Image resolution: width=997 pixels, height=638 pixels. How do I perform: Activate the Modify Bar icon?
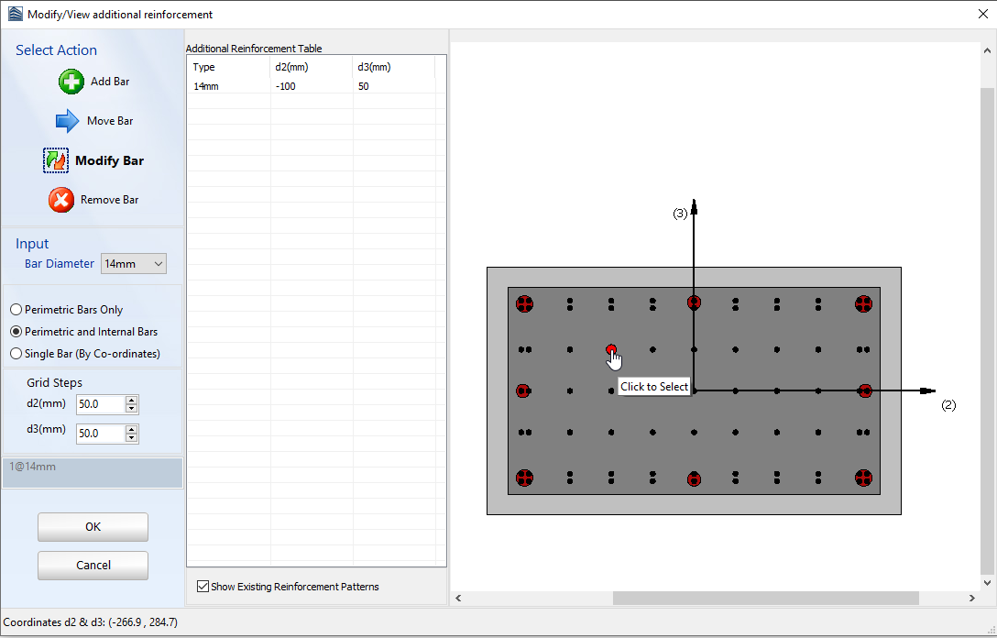56,160
